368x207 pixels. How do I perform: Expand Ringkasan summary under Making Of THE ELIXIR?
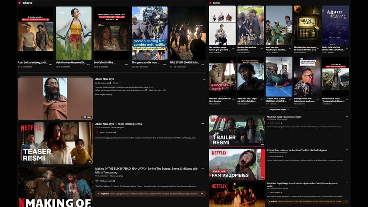click(202, 194)
